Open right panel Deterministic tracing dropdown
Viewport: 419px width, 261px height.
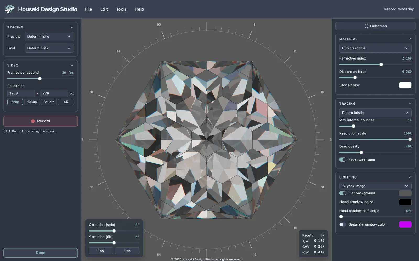(375, 113)
